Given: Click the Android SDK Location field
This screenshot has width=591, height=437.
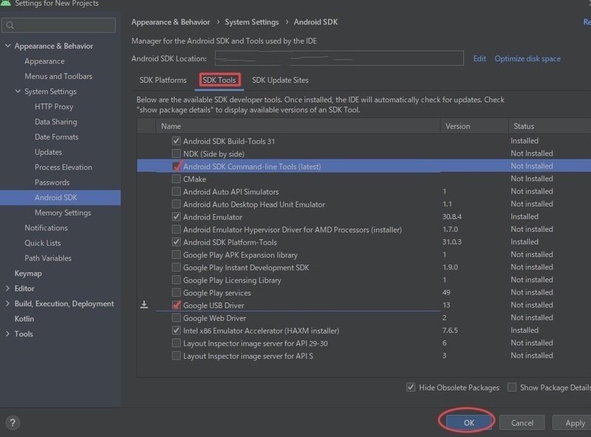Looking at the screenshot, I should coord(339,58).
